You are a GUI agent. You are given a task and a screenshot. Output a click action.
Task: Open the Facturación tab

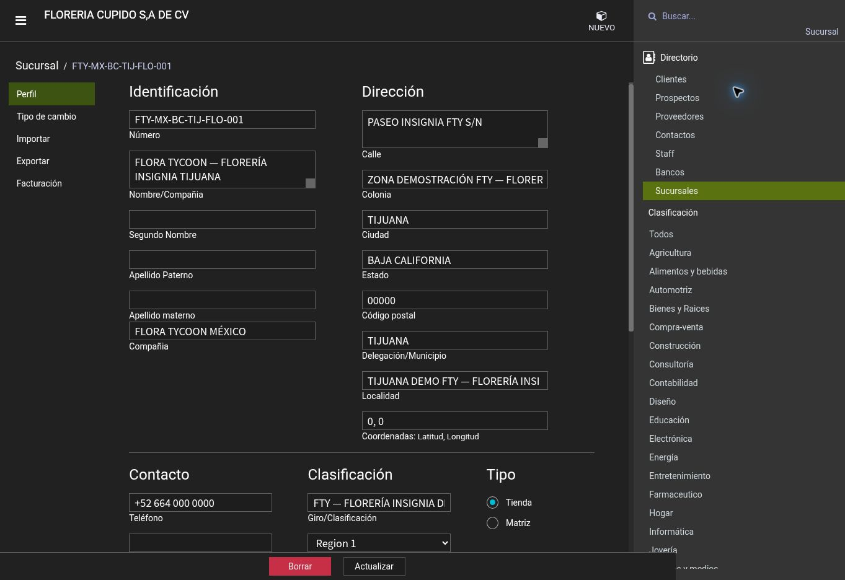point(51,183)
